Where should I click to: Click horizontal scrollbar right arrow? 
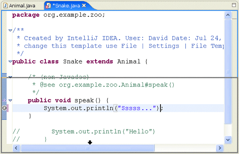(219, 148)
